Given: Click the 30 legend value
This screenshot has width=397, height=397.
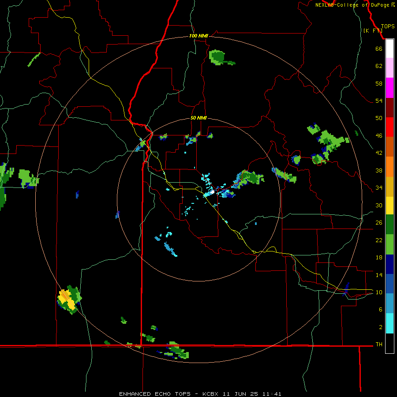Looking at the screenshot, I should [x=379, y=205].
